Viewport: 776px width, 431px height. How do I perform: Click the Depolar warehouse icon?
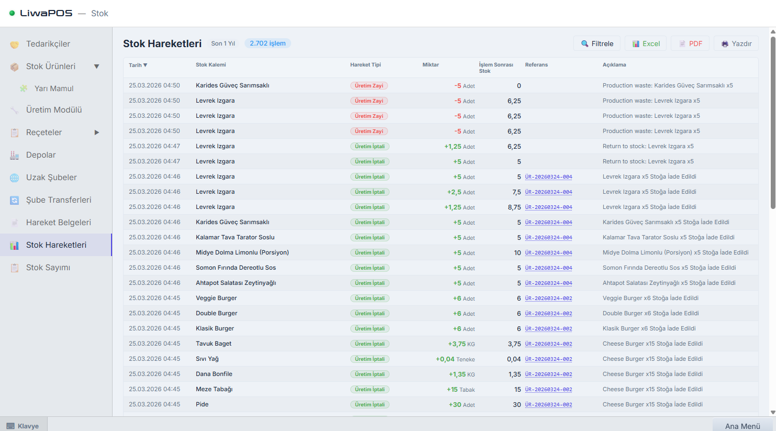click(x=15, y=155)
